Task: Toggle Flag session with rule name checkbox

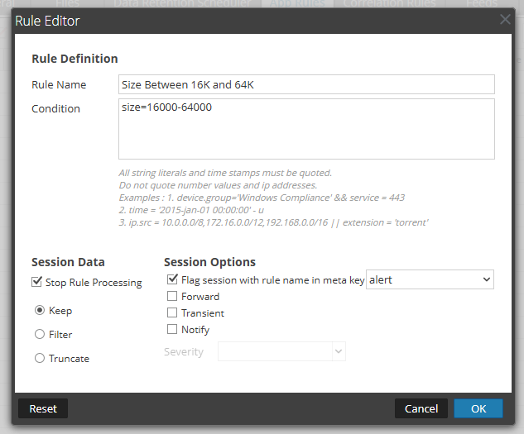Action: [x=173, y=280]
